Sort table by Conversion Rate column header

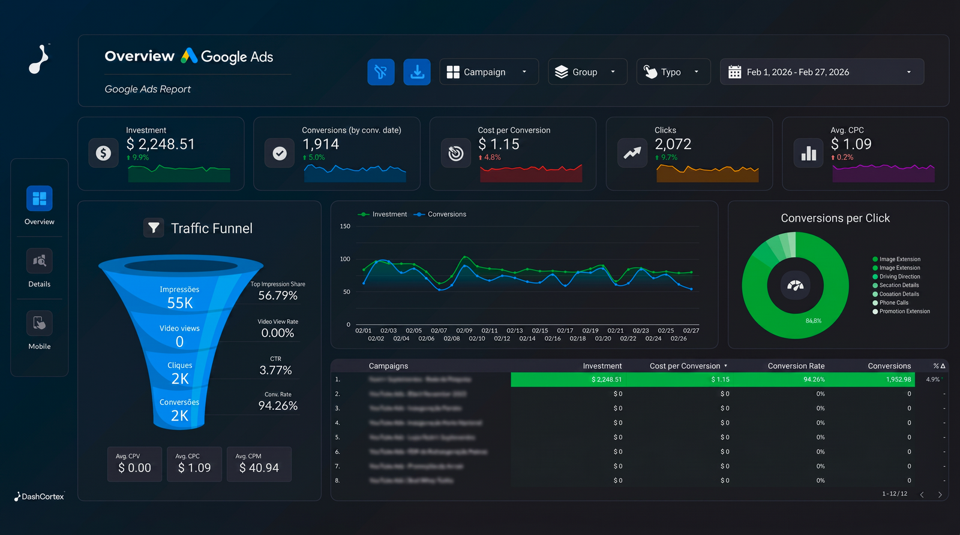click(x=796, y=366)
